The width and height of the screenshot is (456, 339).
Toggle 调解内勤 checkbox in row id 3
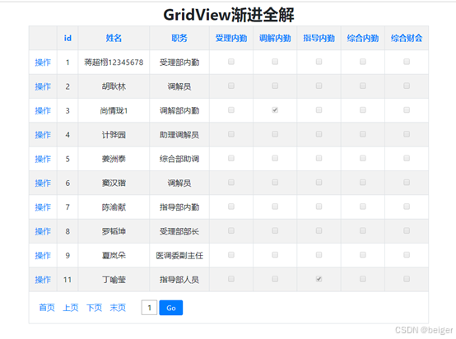point(275,110)
